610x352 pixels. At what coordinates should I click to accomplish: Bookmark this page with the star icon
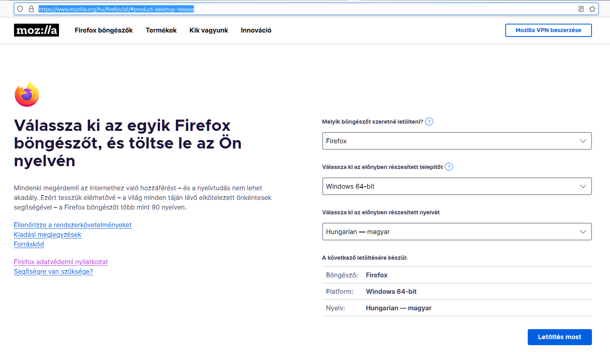(x=592, y=9)
